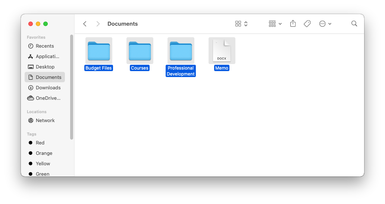
Task: Select the Memo DOCX file icon
Action: [x=222, y=51]
